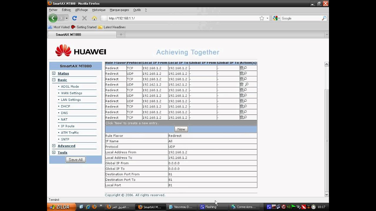This screenshot has height=211, width=376.
Task: Collapse the Basic menu section
Action: [54, 80]
